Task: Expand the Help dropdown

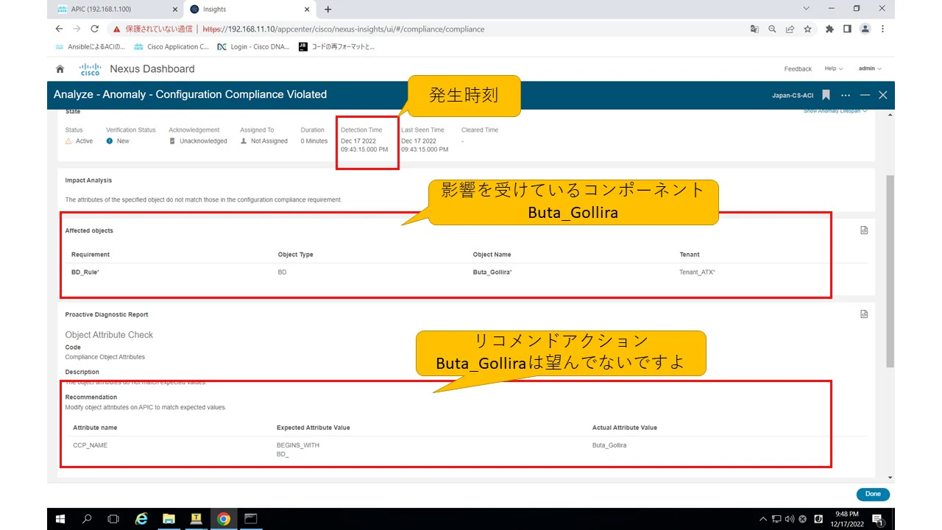Action: tap(833, 68)
